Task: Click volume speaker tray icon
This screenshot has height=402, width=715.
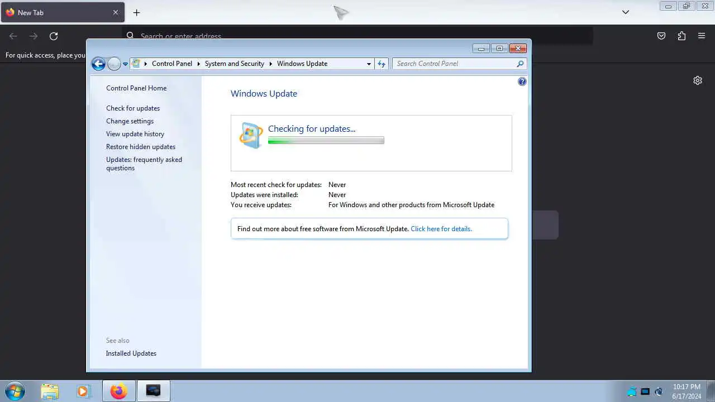Action: click(x=659, y=392)
